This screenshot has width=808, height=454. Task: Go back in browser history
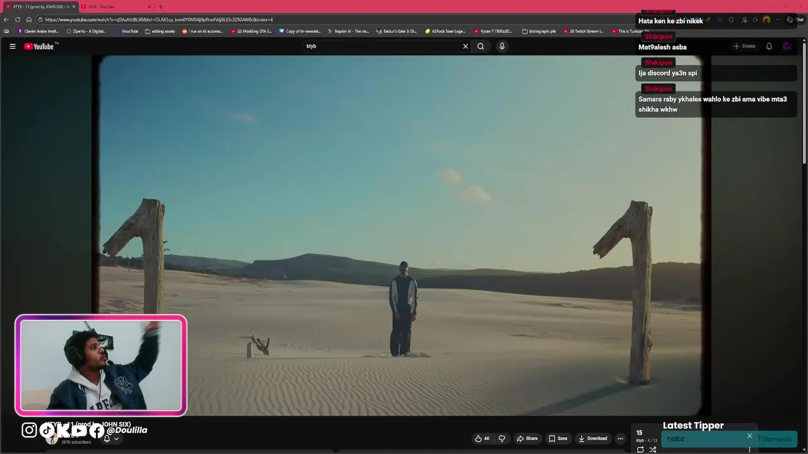tap(6, 20)
